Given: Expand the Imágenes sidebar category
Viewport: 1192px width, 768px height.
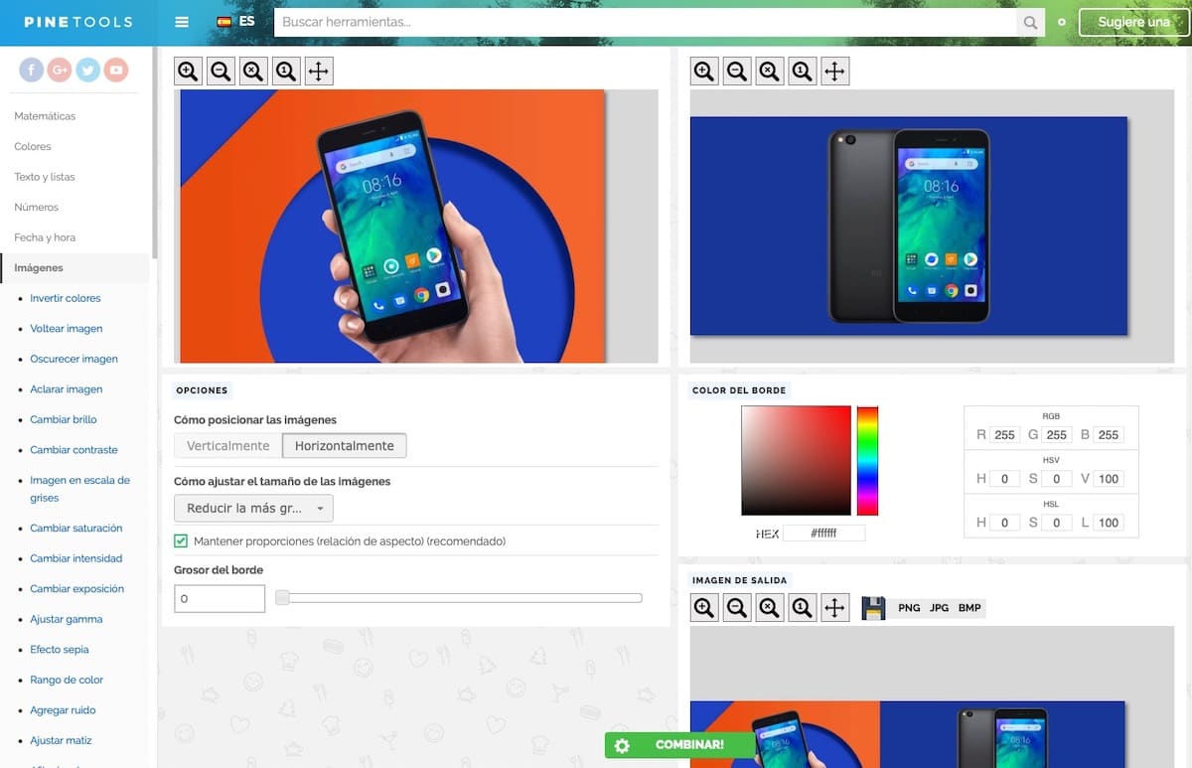Looking at the screenshot, I should pyautogui.click(x=39, y=268).
